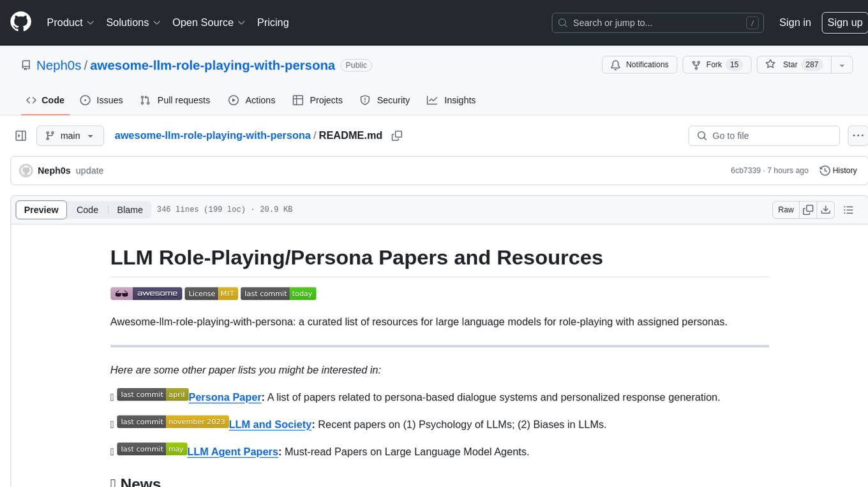Viewport: 868px width, 487px height.
Task: Expand the file tree side panel
Action: tap(20, 136)
